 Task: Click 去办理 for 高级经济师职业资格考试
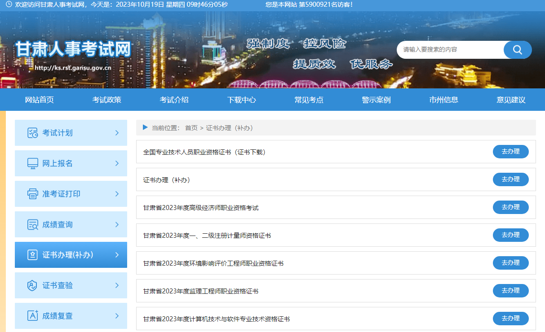[x=510, y=207]
